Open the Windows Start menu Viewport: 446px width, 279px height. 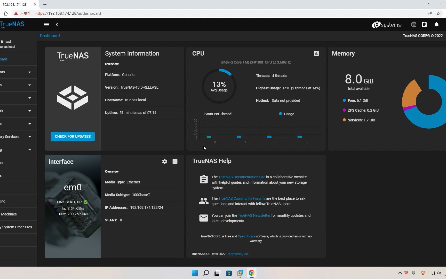(195, 273)
